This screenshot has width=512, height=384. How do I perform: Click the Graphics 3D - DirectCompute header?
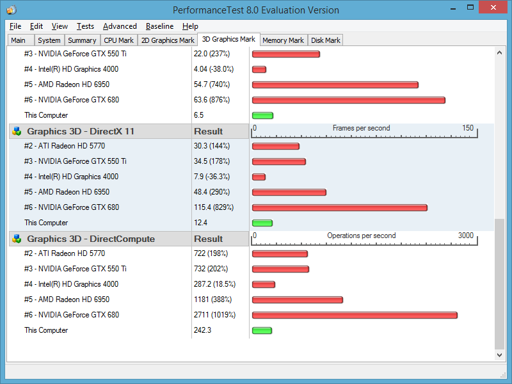pyautogui.click(x=100, y=239)
